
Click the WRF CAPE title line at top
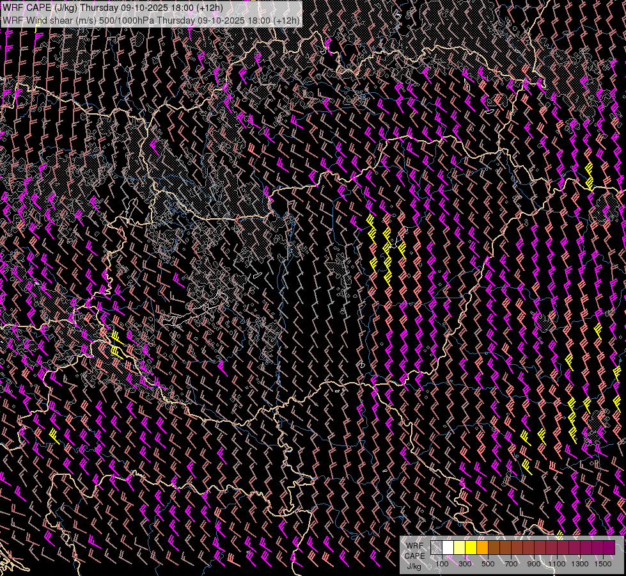(113, 8)
